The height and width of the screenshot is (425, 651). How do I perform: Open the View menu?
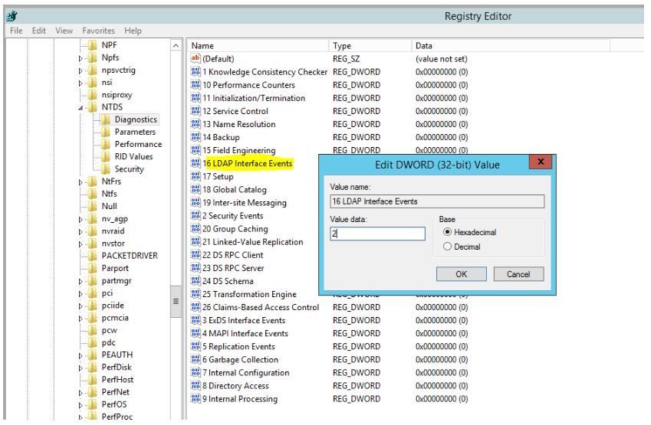[64, 31]
